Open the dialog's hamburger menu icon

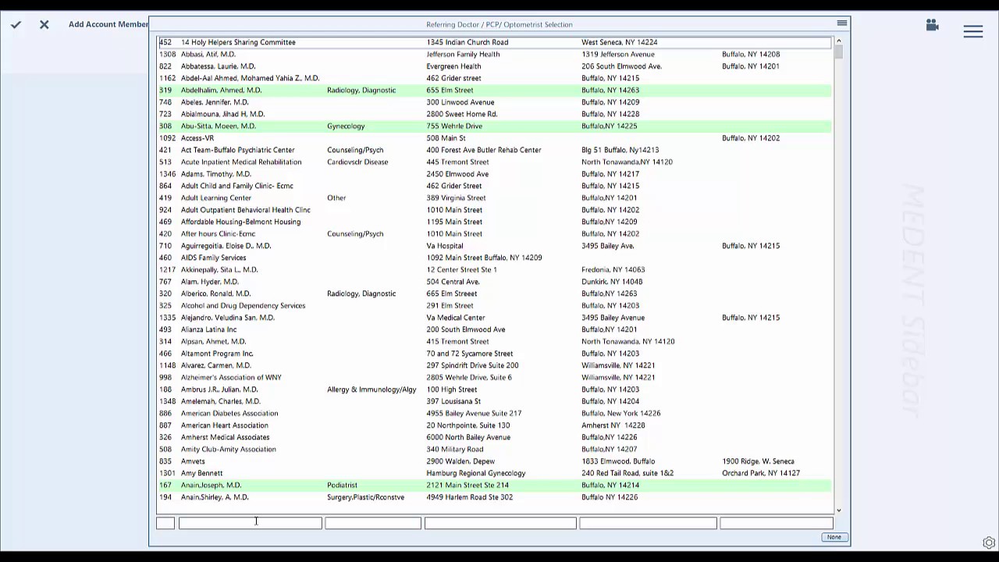pos(841,23)
